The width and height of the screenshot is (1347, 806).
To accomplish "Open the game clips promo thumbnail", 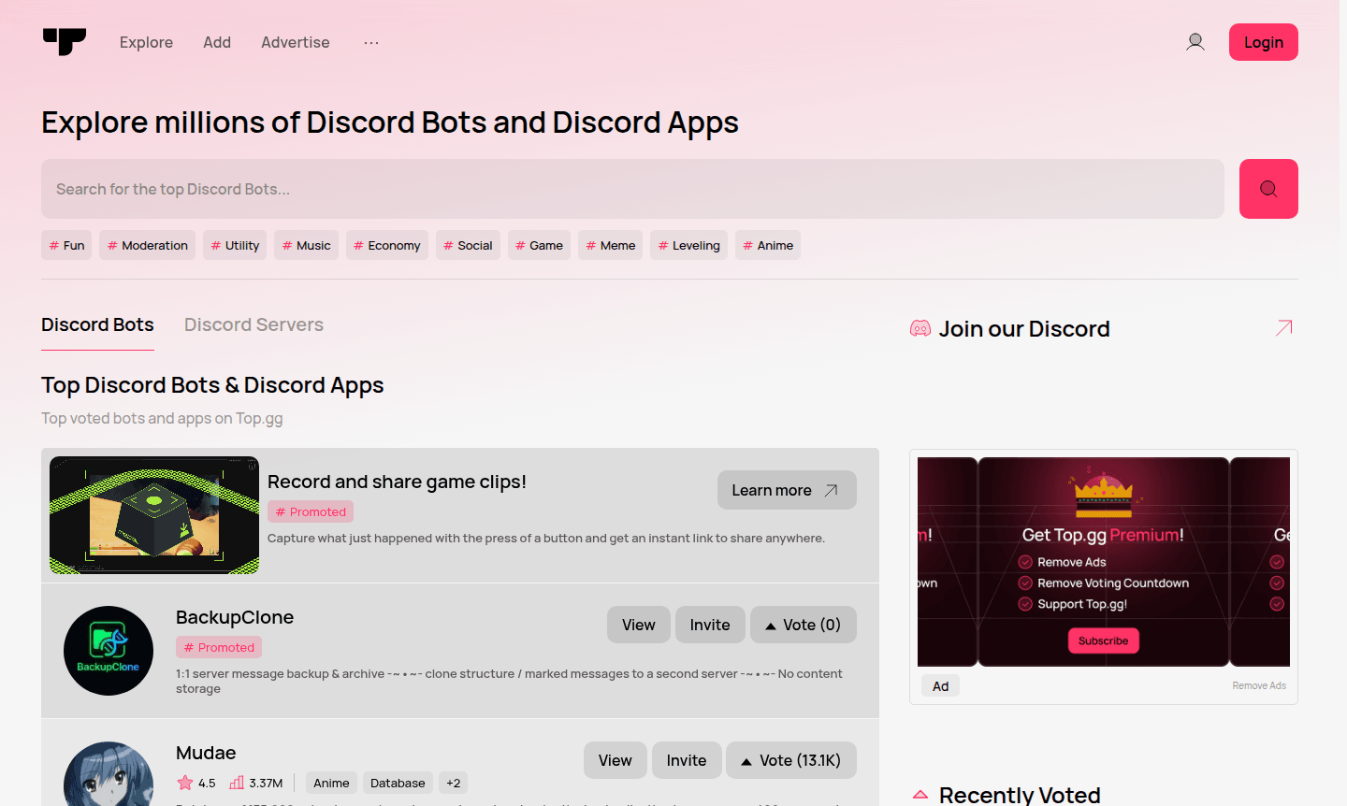I will click(x=154, y=515).
